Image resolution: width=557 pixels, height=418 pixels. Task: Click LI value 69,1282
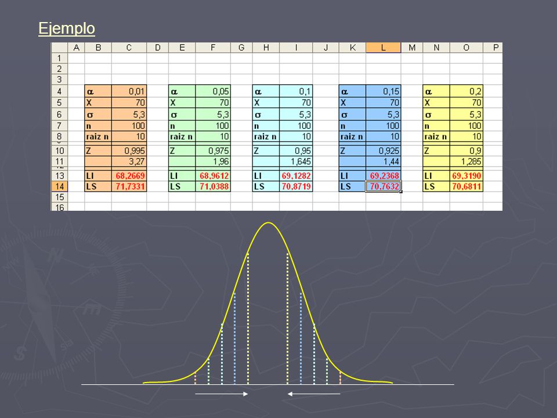(x=296, y=175)
